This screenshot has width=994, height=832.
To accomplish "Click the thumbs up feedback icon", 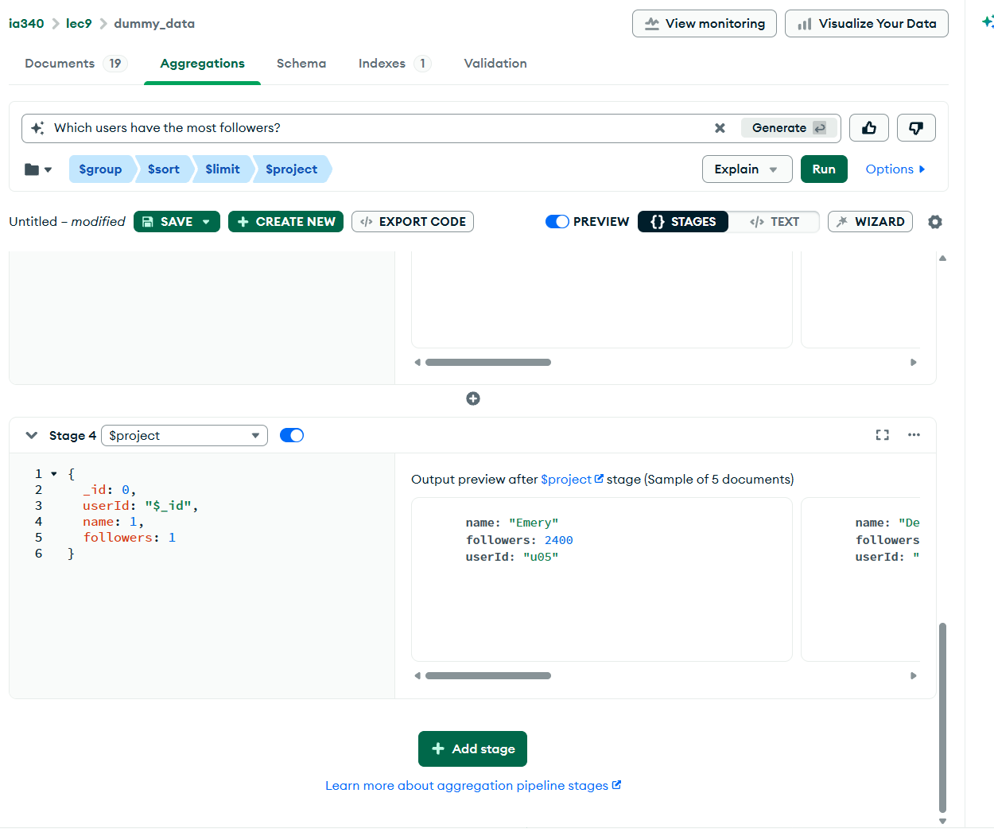I will [x=868, y=128].
